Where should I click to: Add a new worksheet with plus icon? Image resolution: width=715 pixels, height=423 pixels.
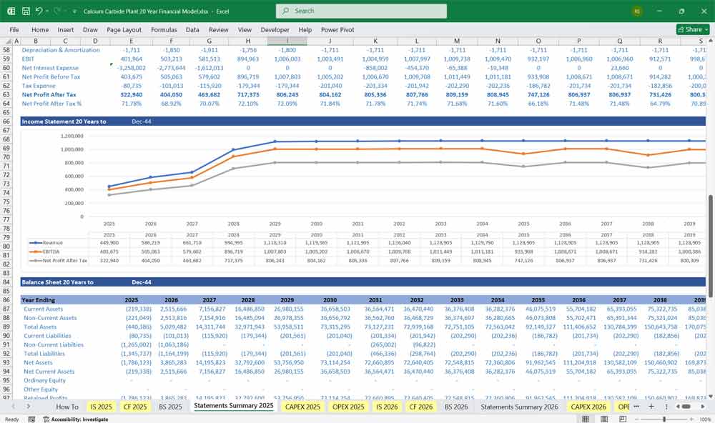point(651,406)
